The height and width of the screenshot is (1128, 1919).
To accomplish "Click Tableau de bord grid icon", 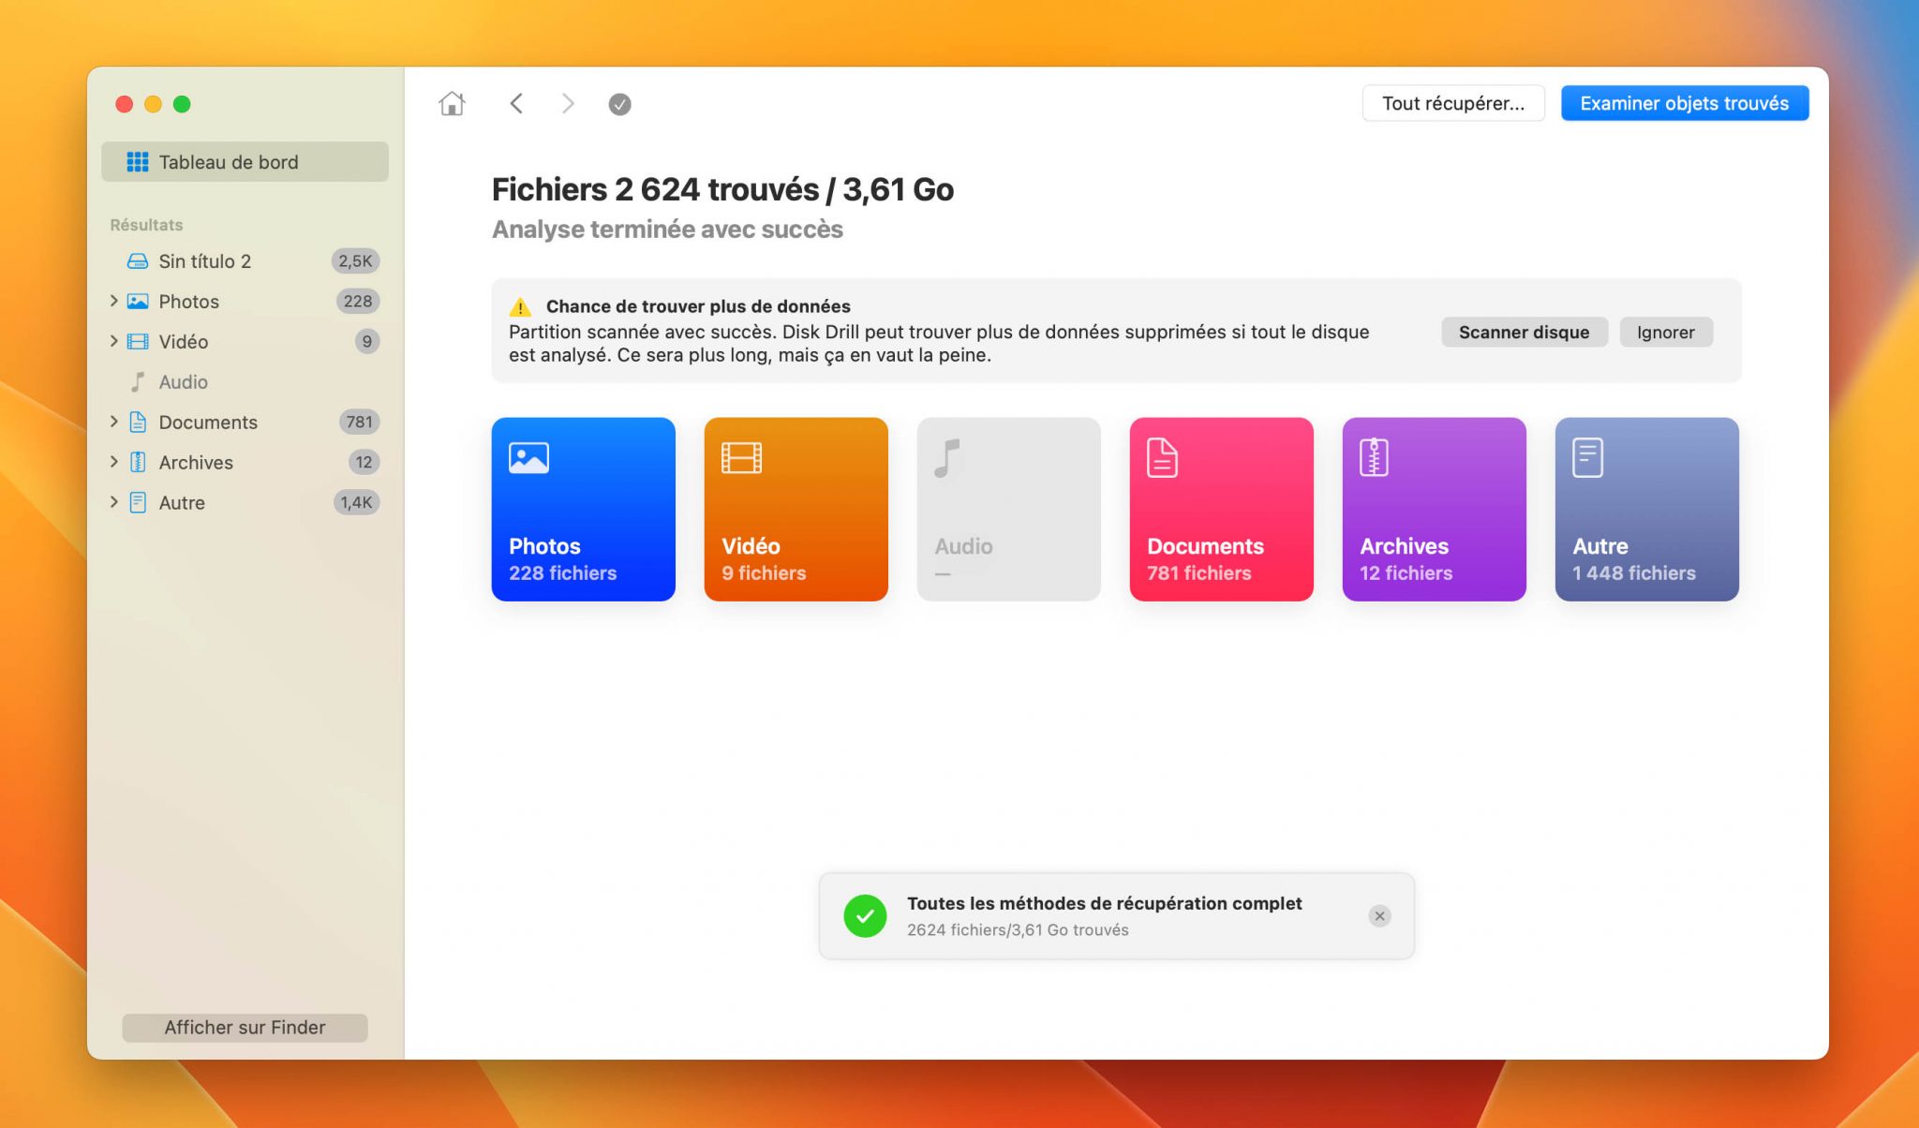I will [x=138, y=162].
